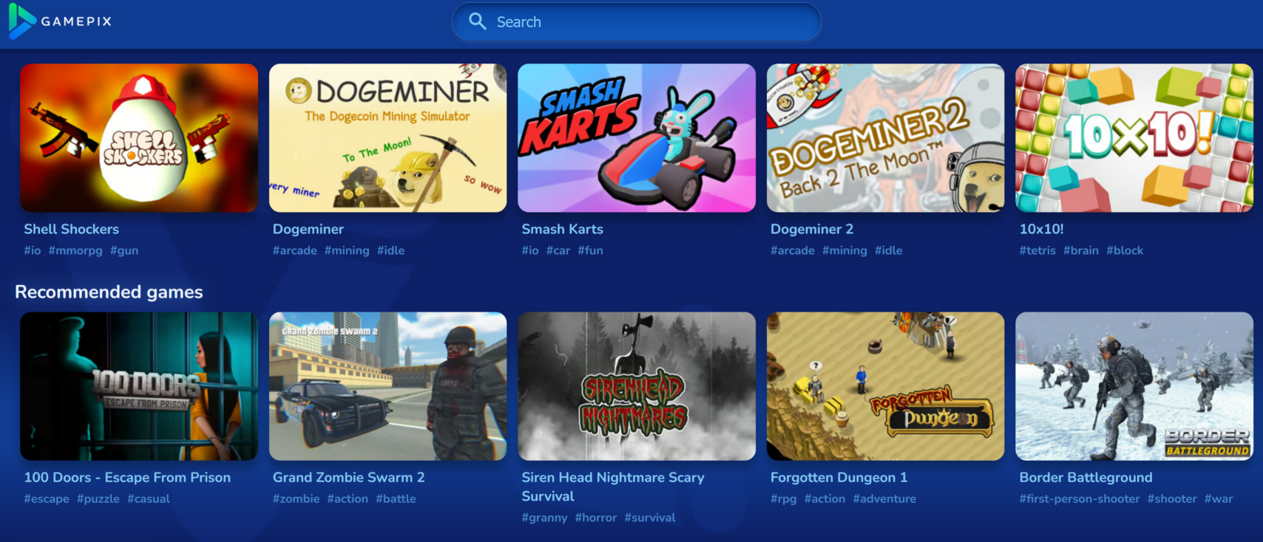1263x542 pixels.
Task: Select the #rpg tag
Action: (x=784, y=498)
